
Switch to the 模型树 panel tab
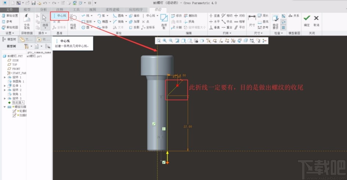pos(9,40)
